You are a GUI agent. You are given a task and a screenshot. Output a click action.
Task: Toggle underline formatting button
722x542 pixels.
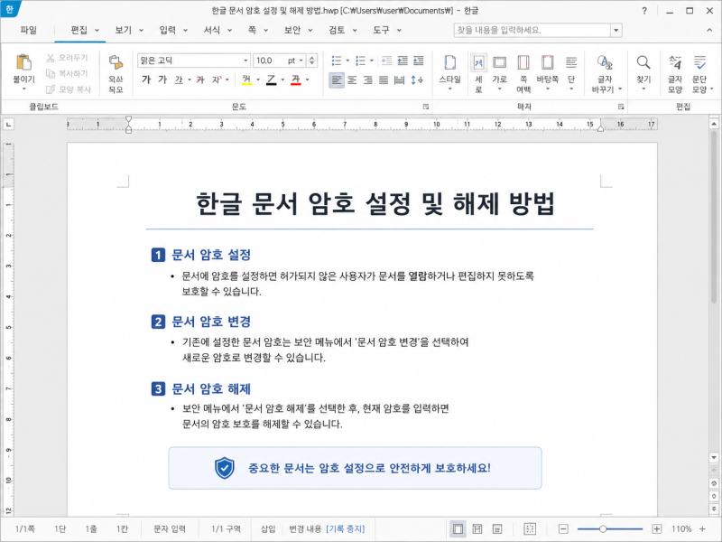pos(179,79)
